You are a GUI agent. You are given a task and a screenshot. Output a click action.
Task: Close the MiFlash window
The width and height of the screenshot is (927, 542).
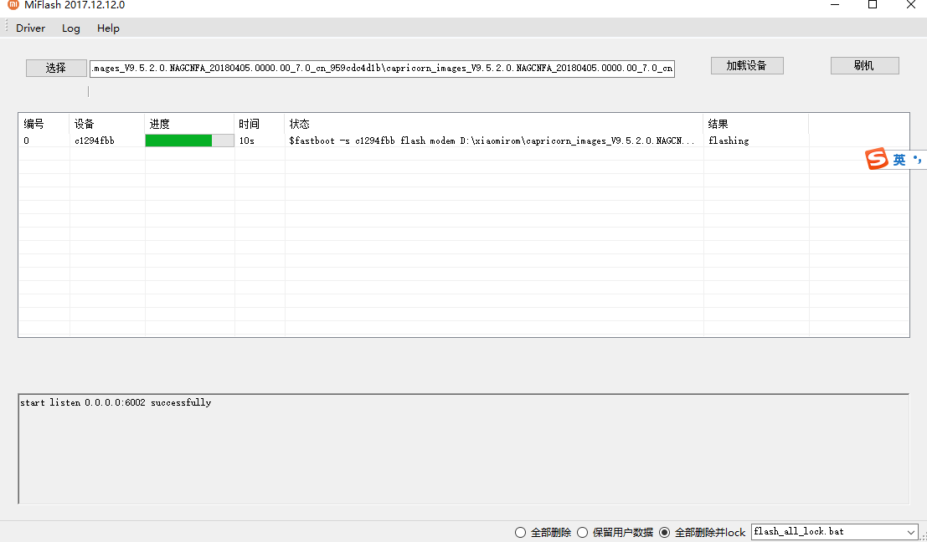pyautogui.click(x=911, y=5)
